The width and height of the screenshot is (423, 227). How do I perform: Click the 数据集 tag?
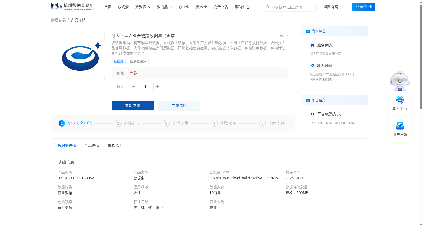click(118, 61)
